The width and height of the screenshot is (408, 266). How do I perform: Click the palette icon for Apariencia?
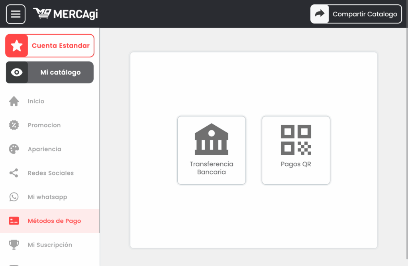(14, 149)
